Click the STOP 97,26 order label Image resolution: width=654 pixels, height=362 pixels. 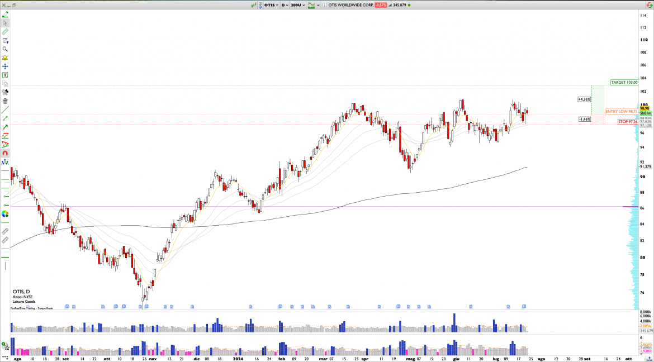click(x=628, y=121)
